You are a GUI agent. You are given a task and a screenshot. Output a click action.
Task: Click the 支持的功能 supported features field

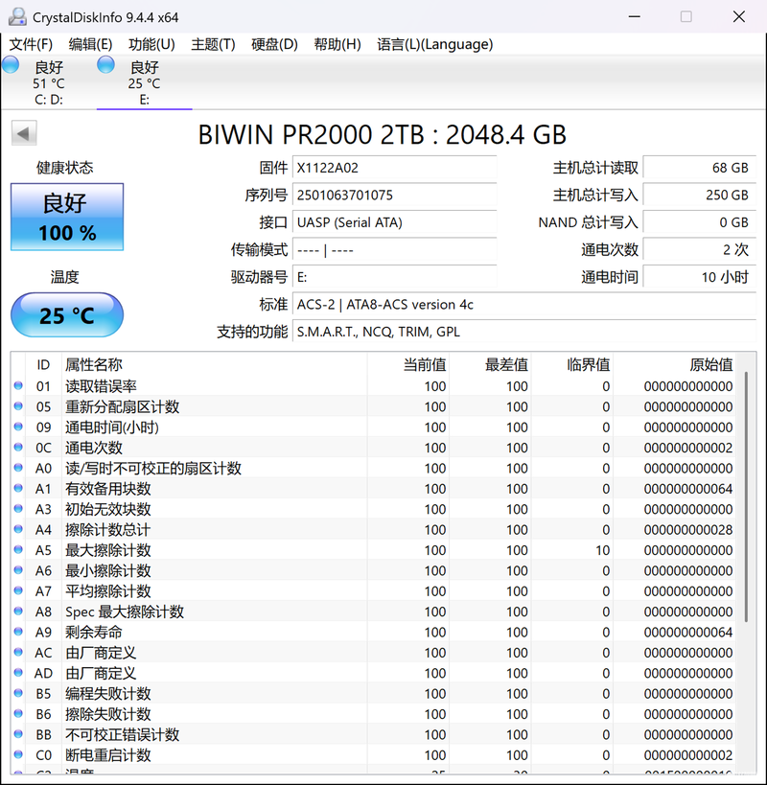pos(524,332)
